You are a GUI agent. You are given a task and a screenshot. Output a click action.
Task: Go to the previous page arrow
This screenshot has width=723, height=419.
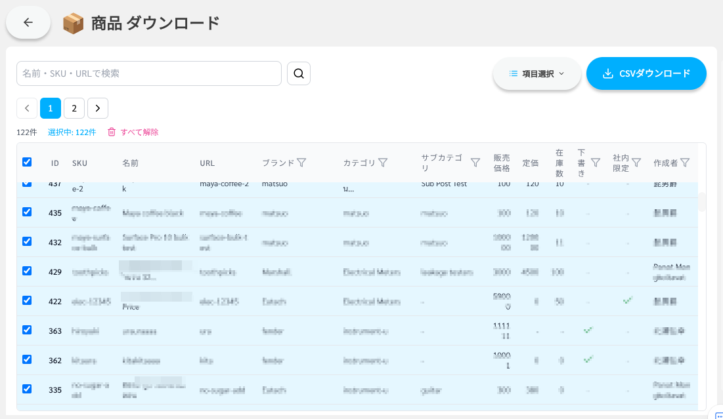[x=27, y=108]
